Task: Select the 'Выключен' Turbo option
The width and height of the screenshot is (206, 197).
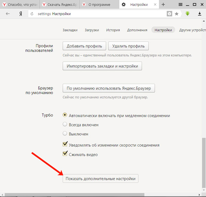Action: pyautogui.click(x=65, y=134)
